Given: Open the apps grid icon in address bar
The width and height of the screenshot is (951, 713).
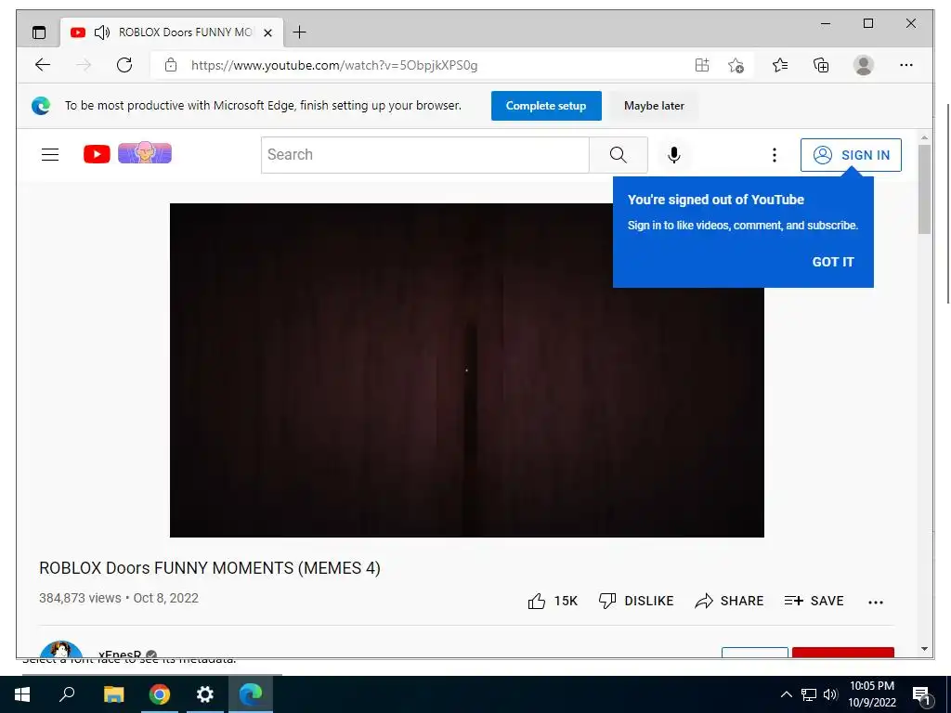Looking at the screenshot, I should click(702, 65).
